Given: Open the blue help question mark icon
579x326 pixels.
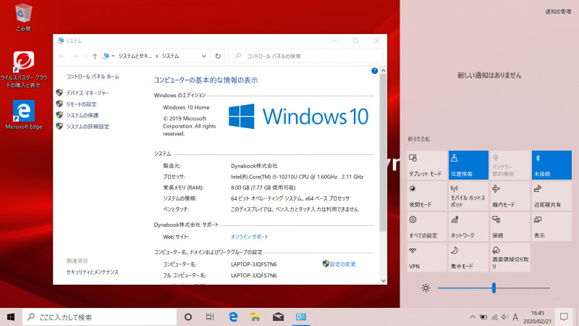Looking at the screenshot, I should [x=374, y=70].
